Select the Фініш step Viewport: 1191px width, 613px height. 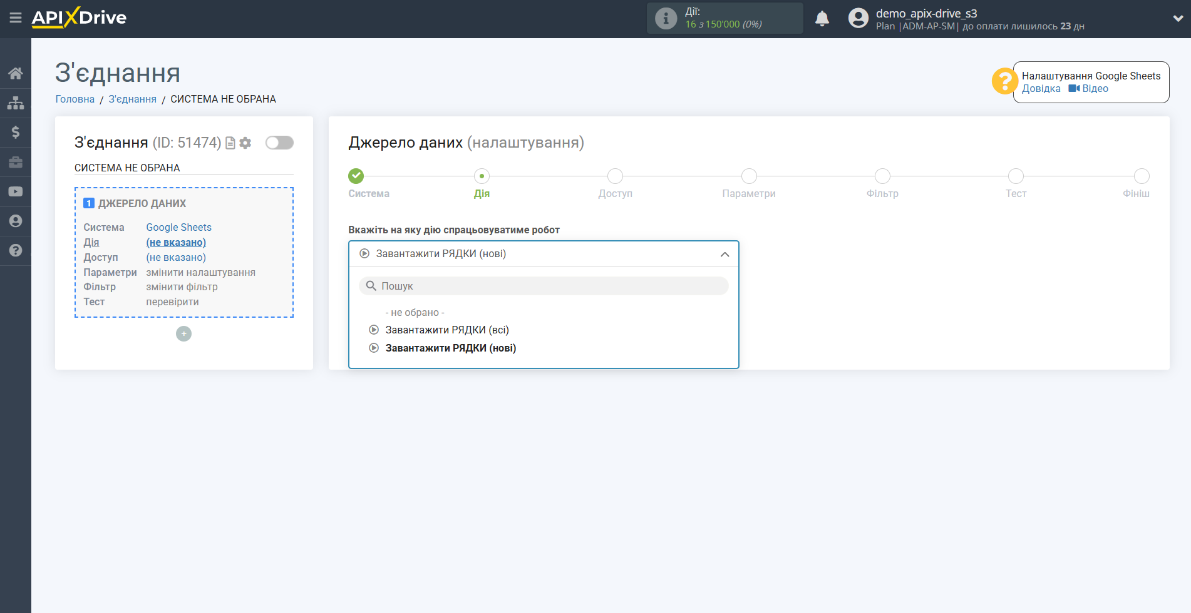point(1142,176)
